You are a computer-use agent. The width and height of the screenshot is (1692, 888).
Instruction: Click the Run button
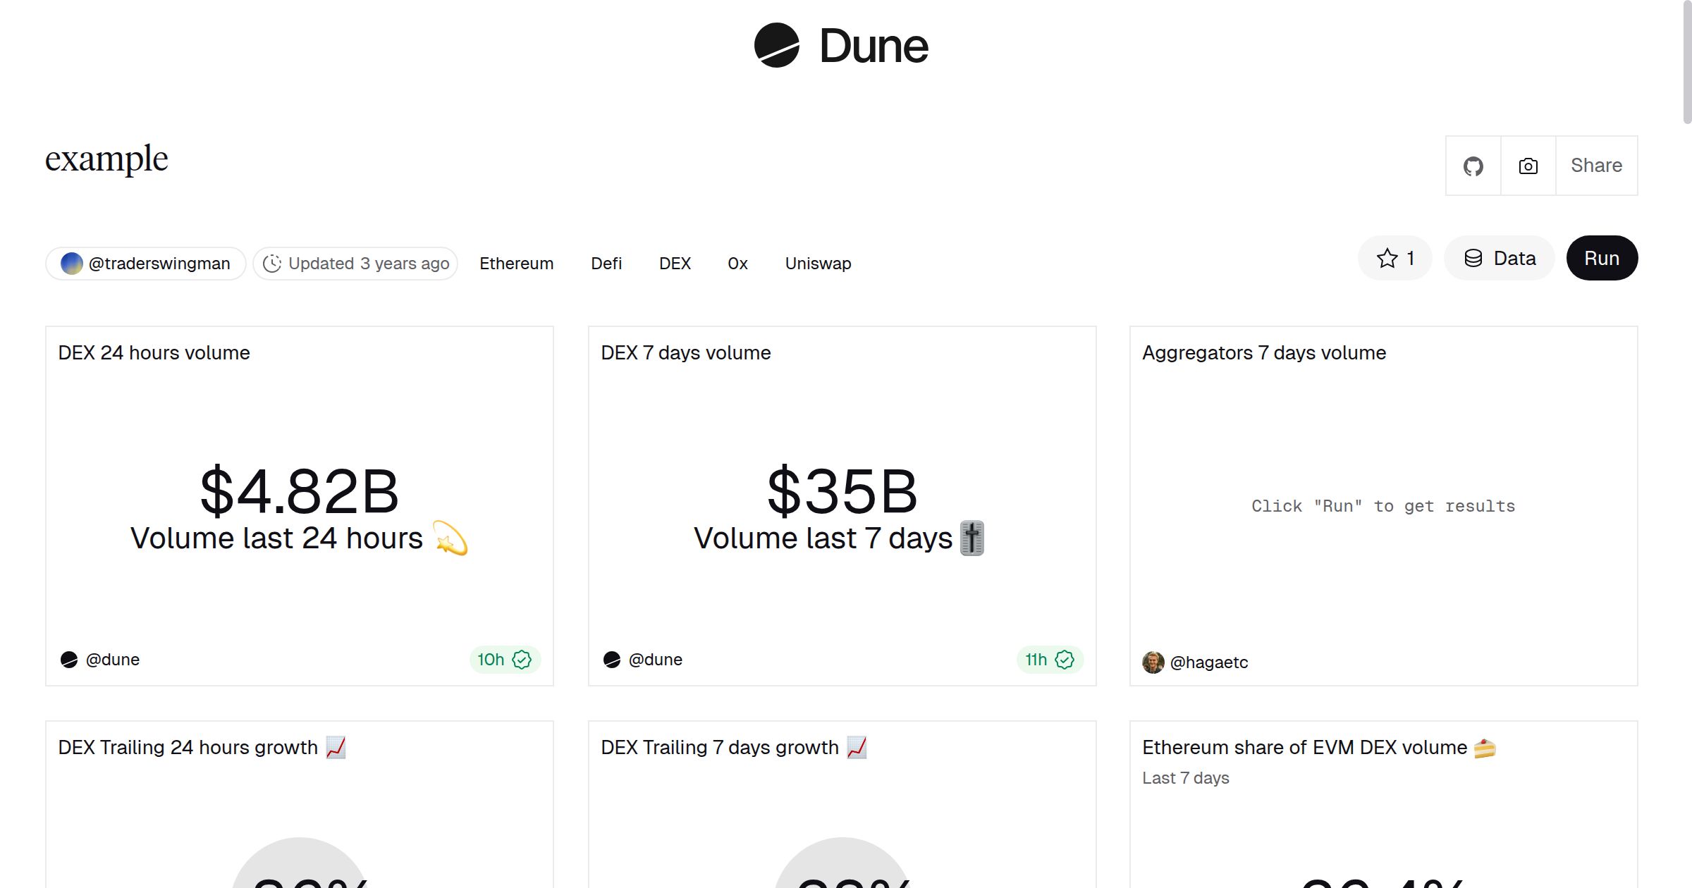coord(1601,258)
